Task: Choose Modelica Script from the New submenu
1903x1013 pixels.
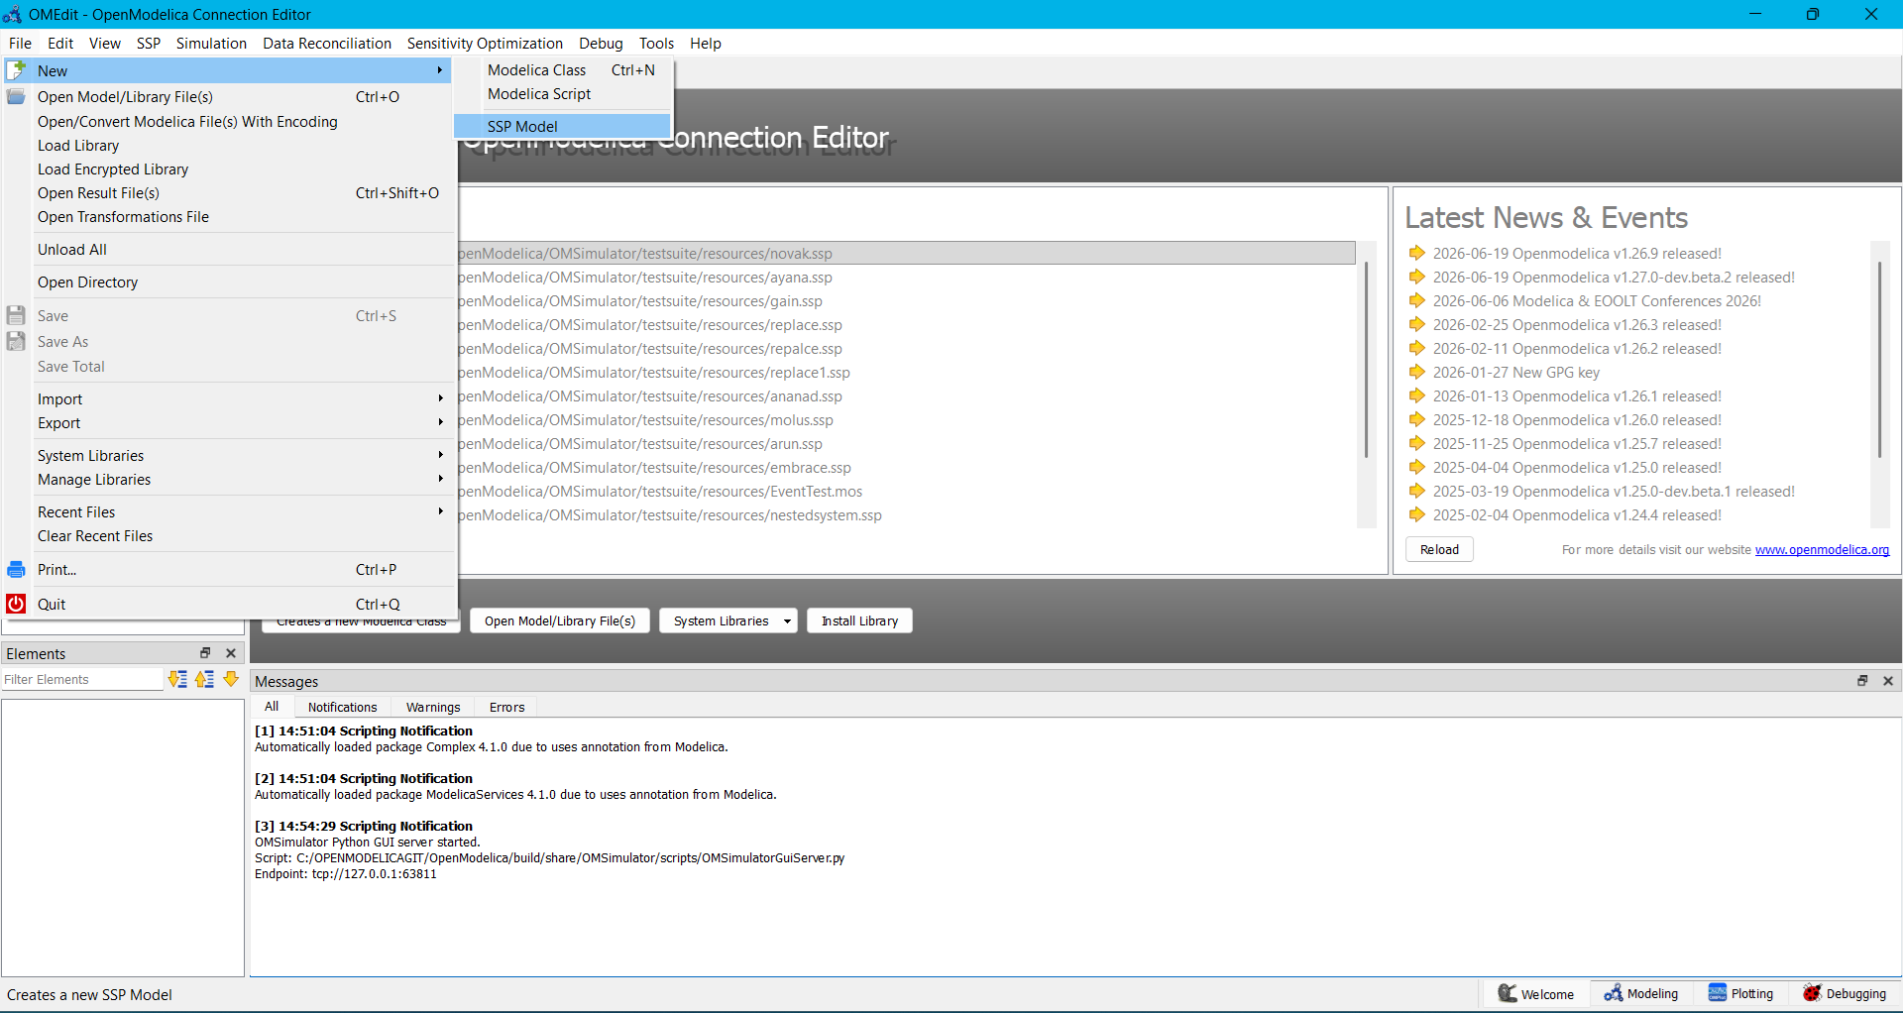Action: (562, 93)
